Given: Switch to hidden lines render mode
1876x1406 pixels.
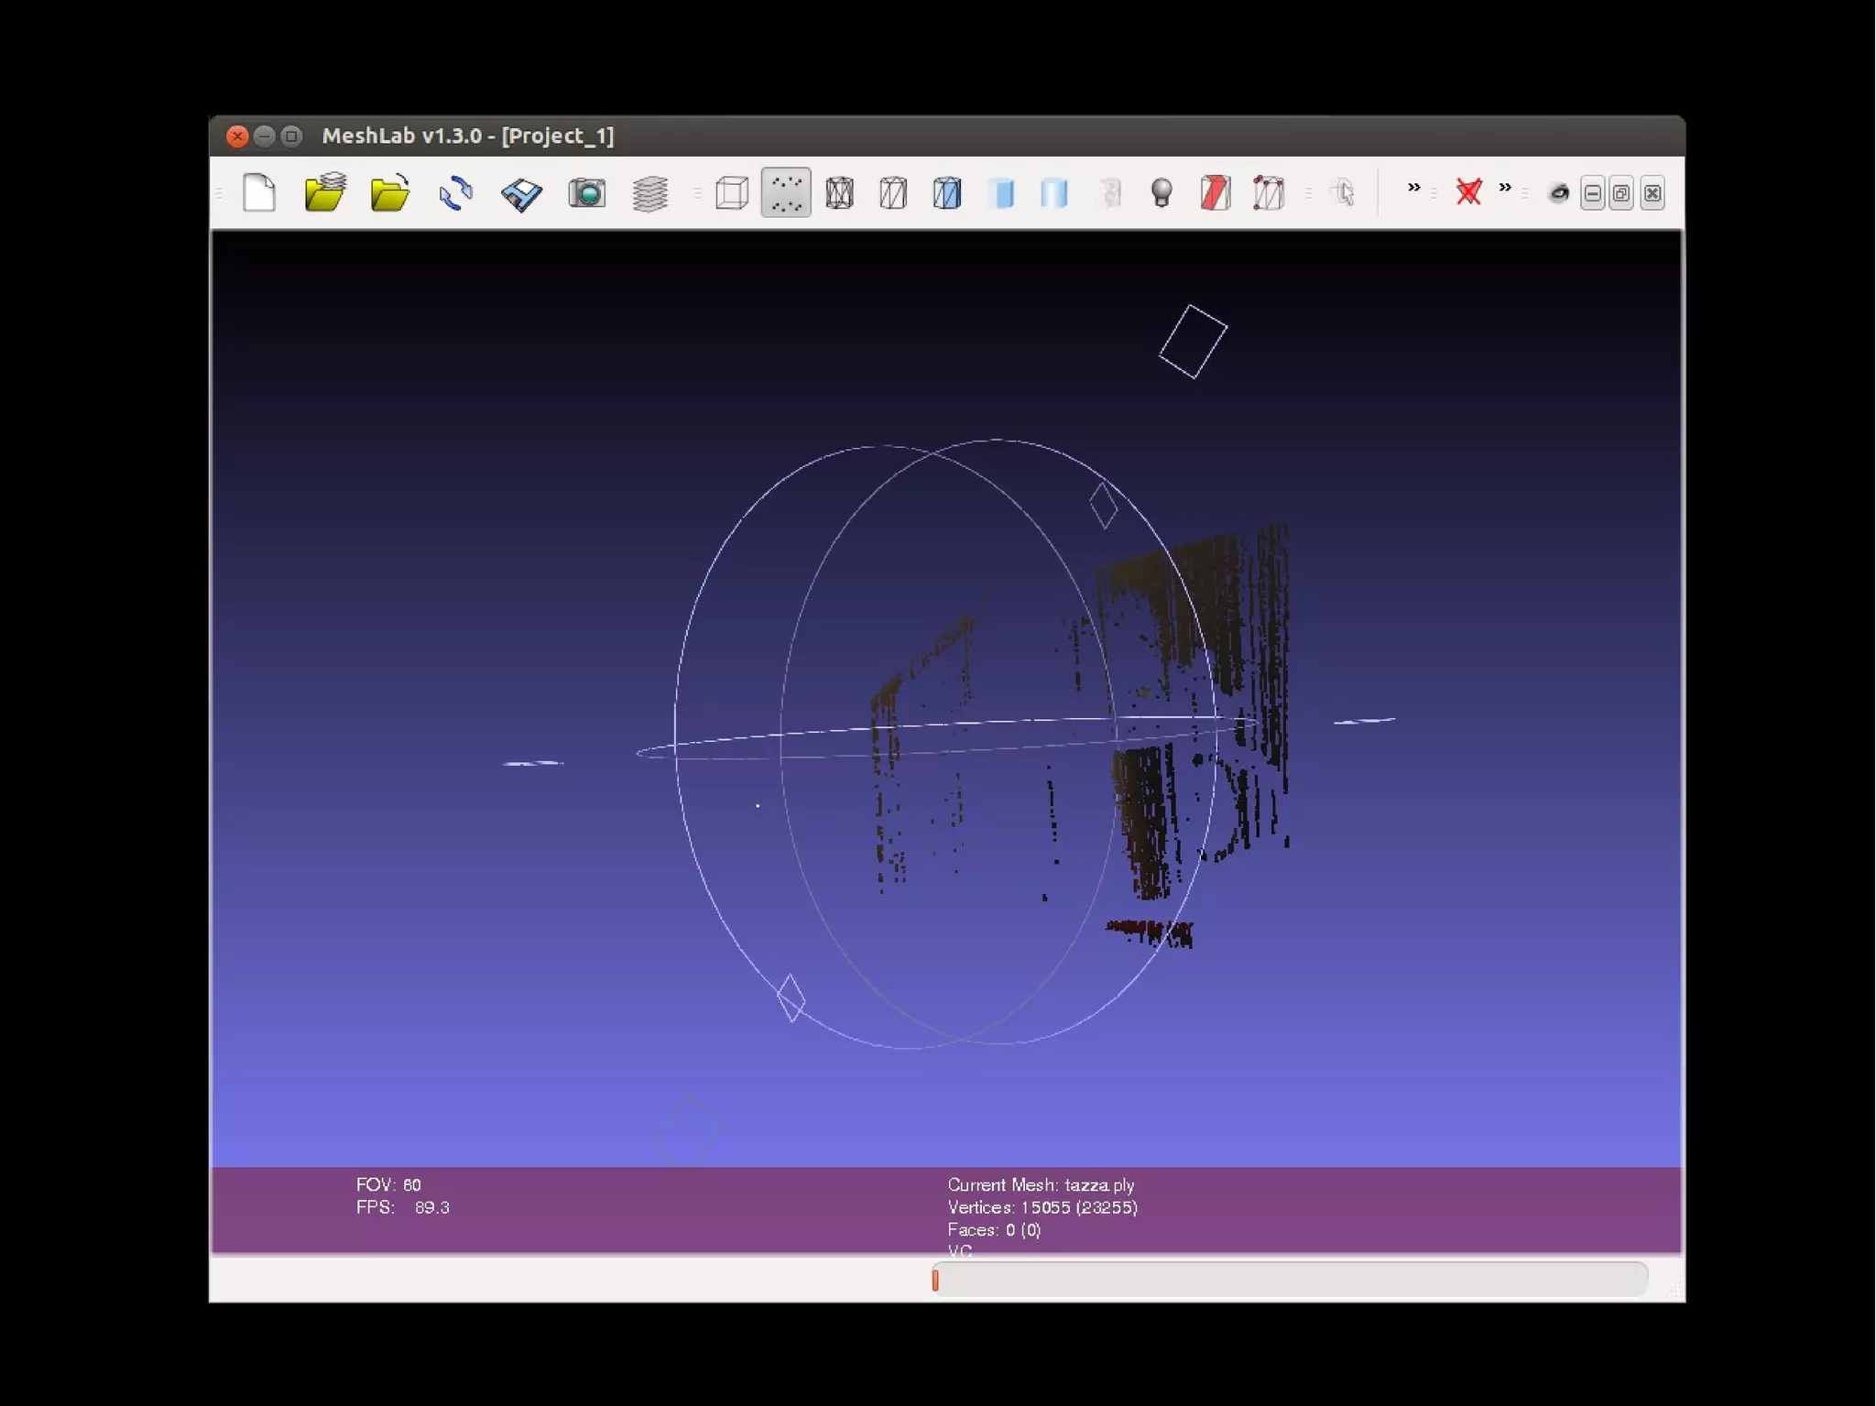Looking at the screenshot, I should 893,193.
